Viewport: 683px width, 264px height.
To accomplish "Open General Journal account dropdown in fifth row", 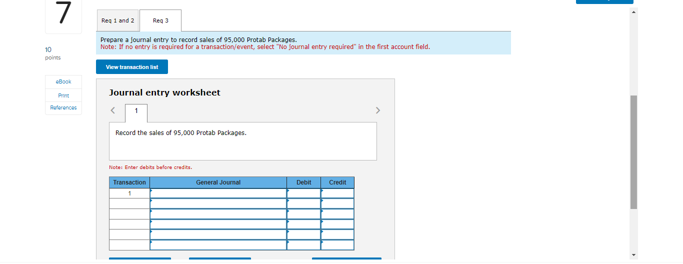I will coord(218,234).
